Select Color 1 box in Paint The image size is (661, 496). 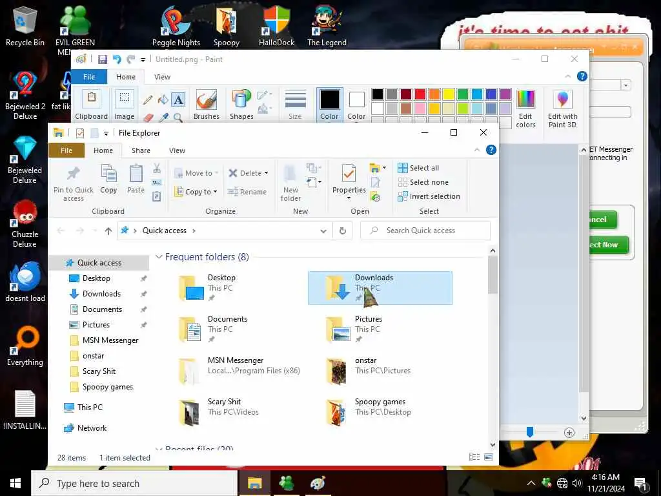coord(329,105)
